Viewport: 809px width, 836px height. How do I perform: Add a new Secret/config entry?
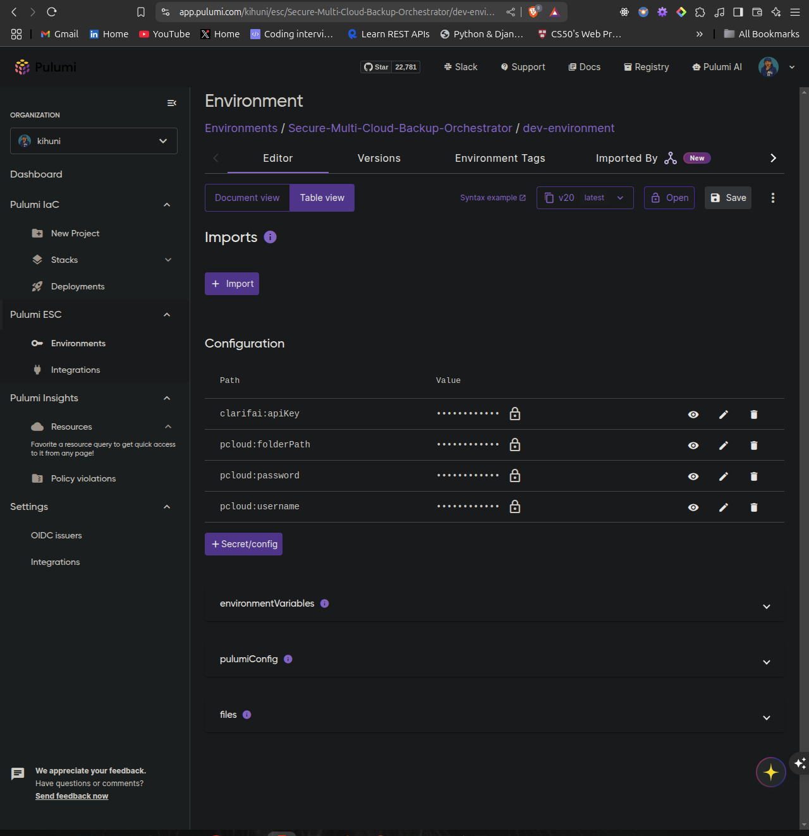(243, 544)
